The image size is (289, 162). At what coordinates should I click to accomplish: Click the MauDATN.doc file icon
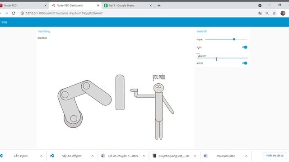click(205, 156)
